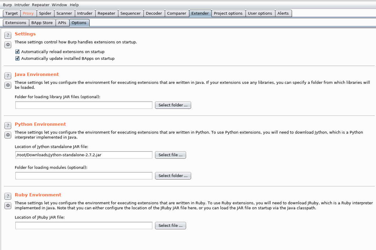Show help for Java Environment section

8,76
